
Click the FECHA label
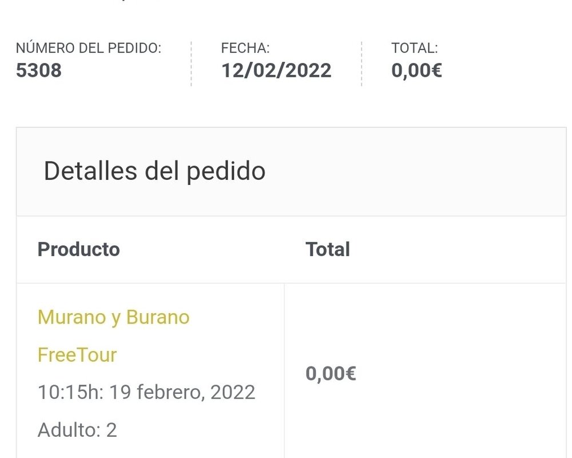click(x=245, y=48)
